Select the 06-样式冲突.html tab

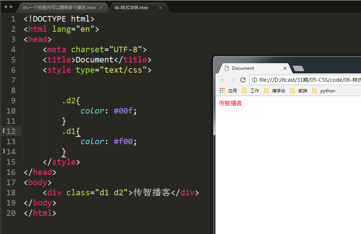pyautogui.click(x=131, y=8)
